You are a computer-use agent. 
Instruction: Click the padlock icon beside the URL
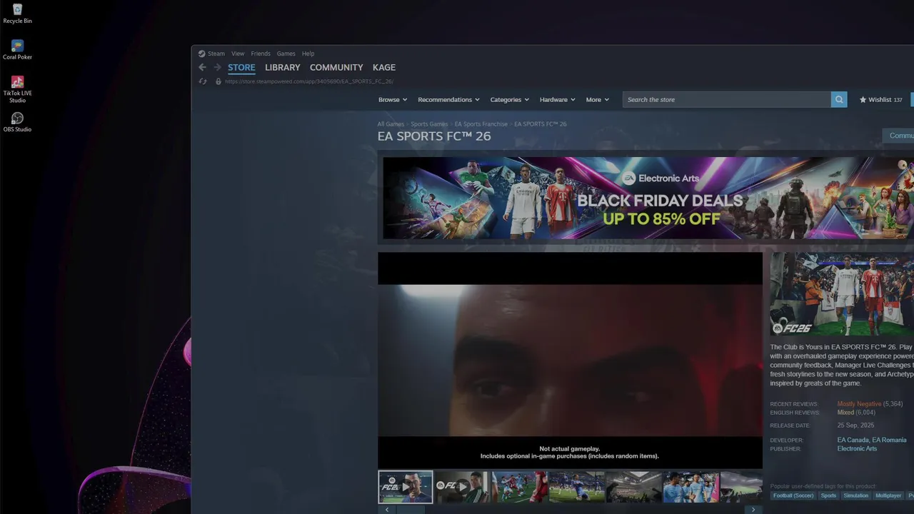pyautogui.click(x=219, y=81)
